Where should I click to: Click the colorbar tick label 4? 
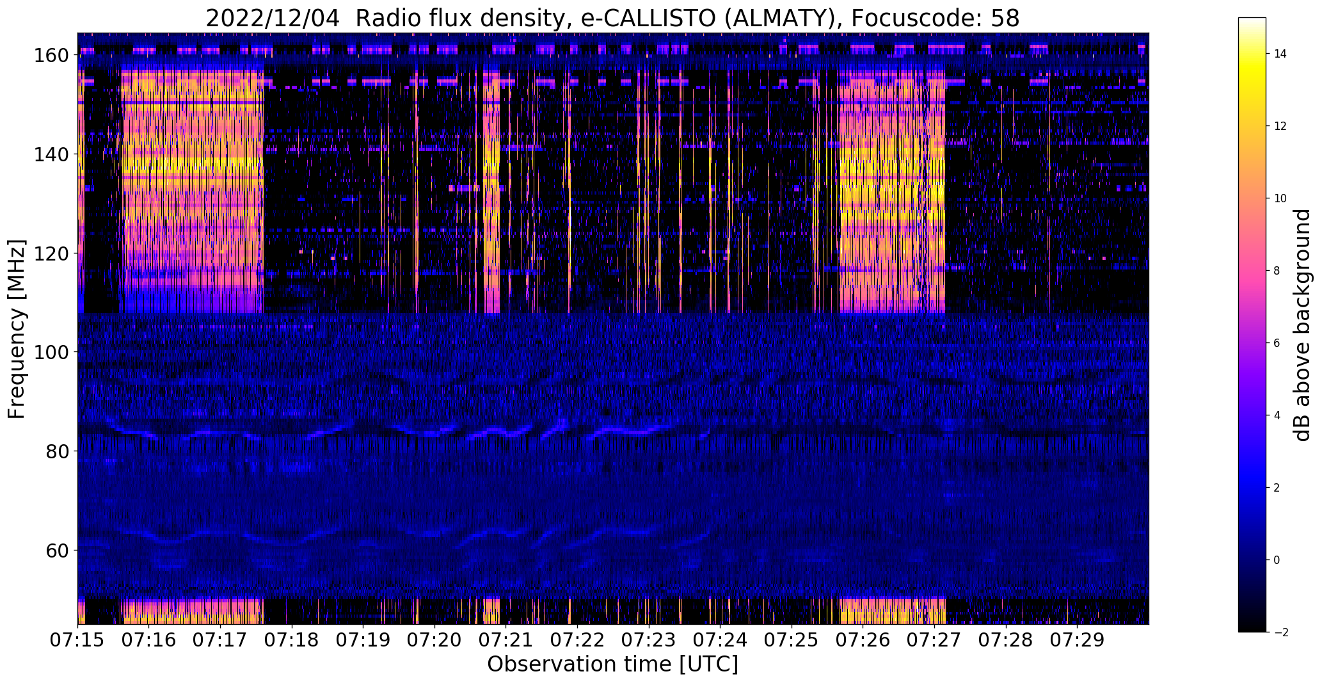[x=1277, y=415]
